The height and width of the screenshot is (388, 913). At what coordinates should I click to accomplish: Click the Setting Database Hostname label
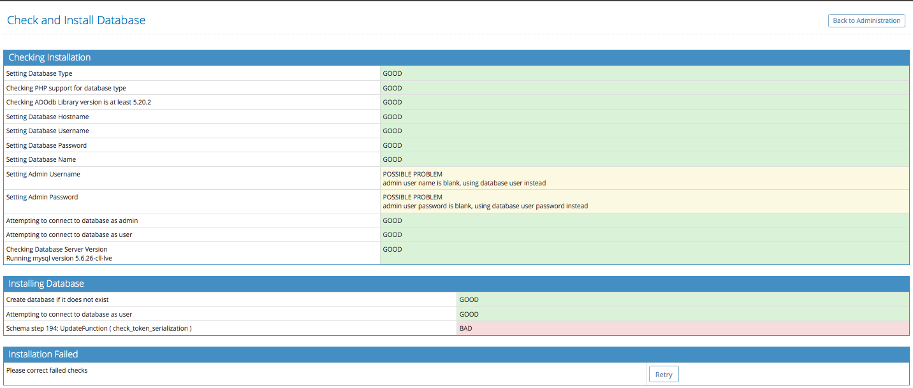(x=47, y=117)
